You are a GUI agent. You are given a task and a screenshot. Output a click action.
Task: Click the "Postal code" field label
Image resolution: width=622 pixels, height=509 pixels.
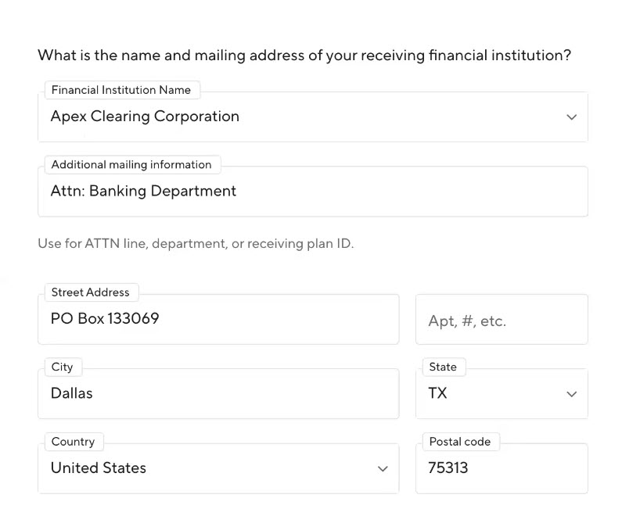tap(460, 442)
